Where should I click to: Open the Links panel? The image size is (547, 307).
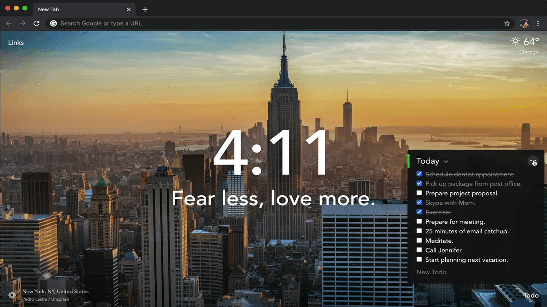pos(16,43)
